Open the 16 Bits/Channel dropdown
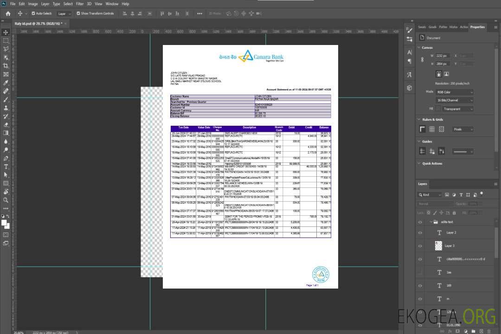The width and height of the screenshot is (501, 334). (x=454, y=100)
